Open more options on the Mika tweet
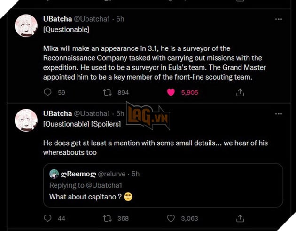This screenshot has width=296, height=231. [x=279, y=19]
